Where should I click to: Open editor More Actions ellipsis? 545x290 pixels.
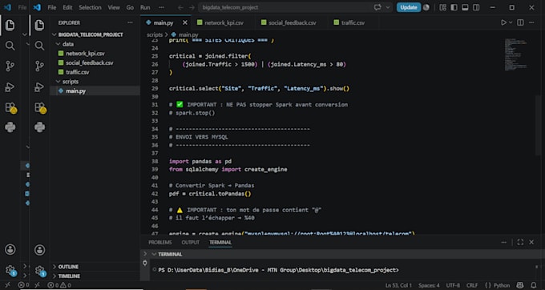(531, 22)
